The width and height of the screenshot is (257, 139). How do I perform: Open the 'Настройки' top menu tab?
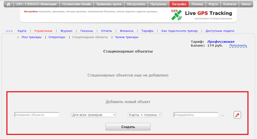(x=179, y=4)
